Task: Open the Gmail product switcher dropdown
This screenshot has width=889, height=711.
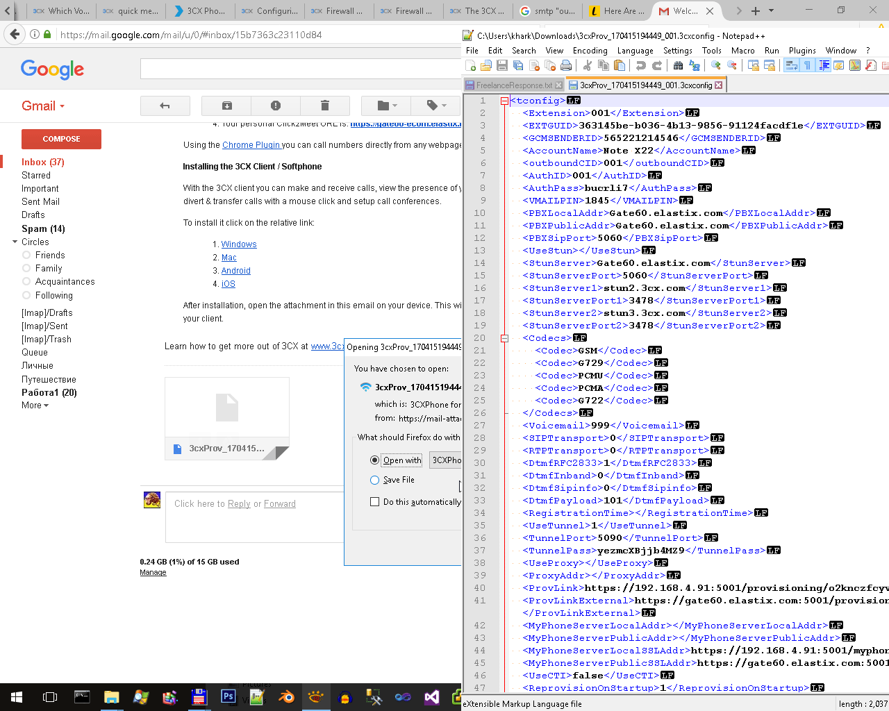Action: (43, 106)
